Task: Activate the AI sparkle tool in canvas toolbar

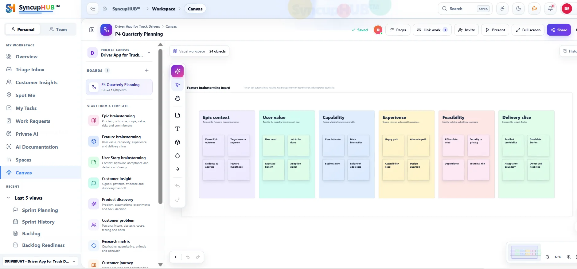Action: click(x=177, y=71)
